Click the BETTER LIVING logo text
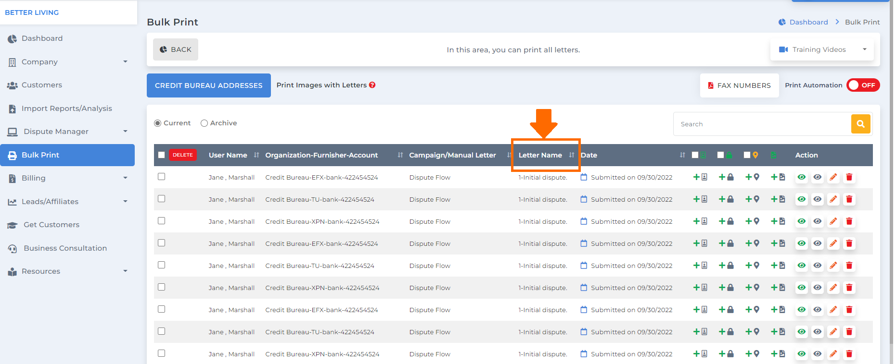The image size is (896, 364). [32, 12]
